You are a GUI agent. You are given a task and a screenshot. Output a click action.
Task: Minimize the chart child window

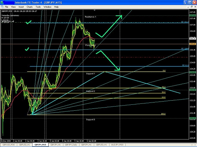click(188, 7)
